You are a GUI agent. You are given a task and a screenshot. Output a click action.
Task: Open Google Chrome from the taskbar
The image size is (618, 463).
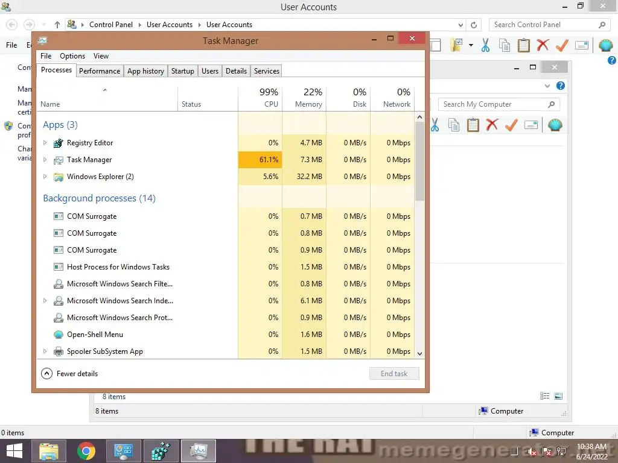pyautogui.click(x=86, y=451)
